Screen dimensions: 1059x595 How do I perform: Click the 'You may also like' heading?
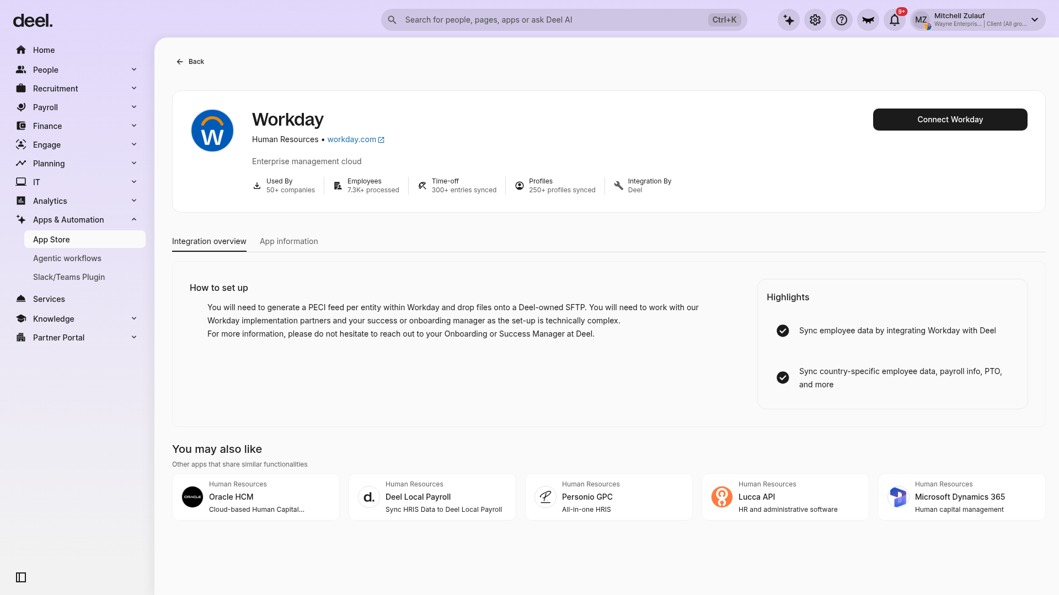[217, 449]
